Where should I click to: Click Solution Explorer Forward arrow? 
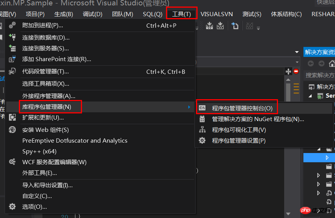pyautogui.click(x=321, y=63)
